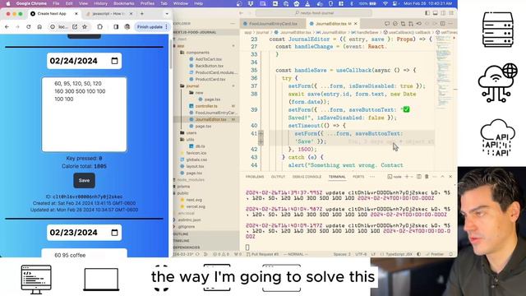
Task: Click the Pull Request status bar item
Action: tap(262, 254)
